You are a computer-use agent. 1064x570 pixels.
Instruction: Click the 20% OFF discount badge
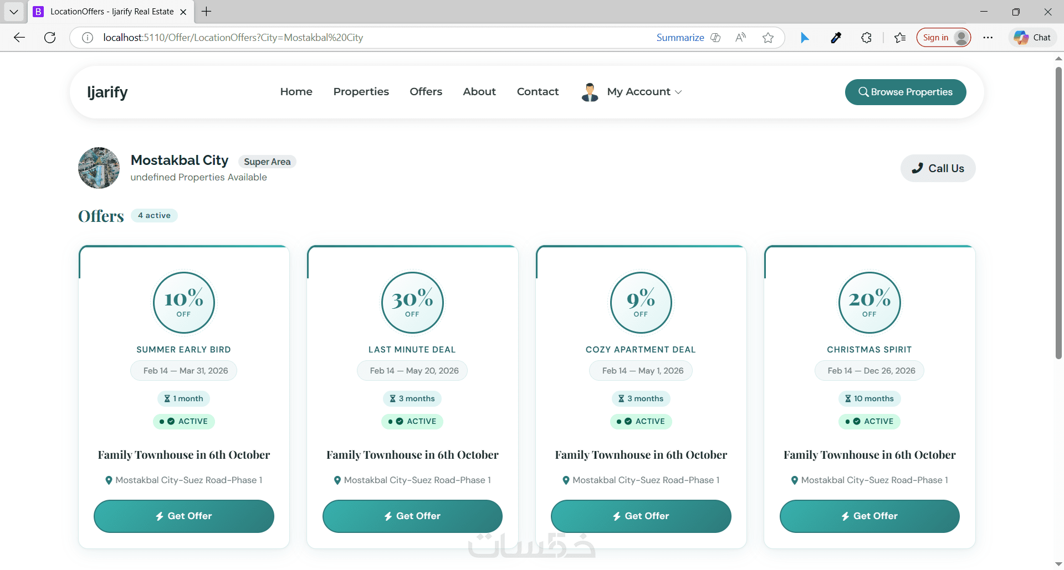point(869,303)
